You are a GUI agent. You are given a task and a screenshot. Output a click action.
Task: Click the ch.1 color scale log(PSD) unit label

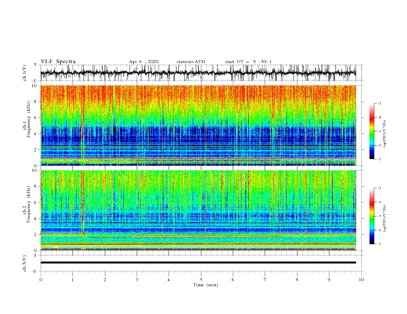(x=385, y=134)
